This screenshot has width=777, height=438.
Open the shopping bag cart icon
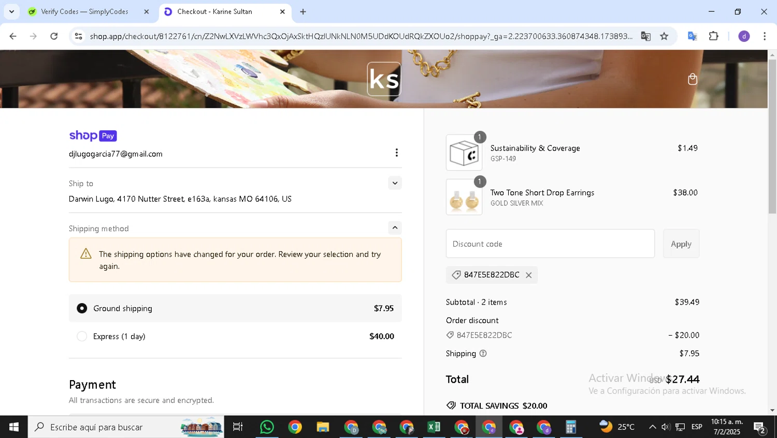pos(693,79)
